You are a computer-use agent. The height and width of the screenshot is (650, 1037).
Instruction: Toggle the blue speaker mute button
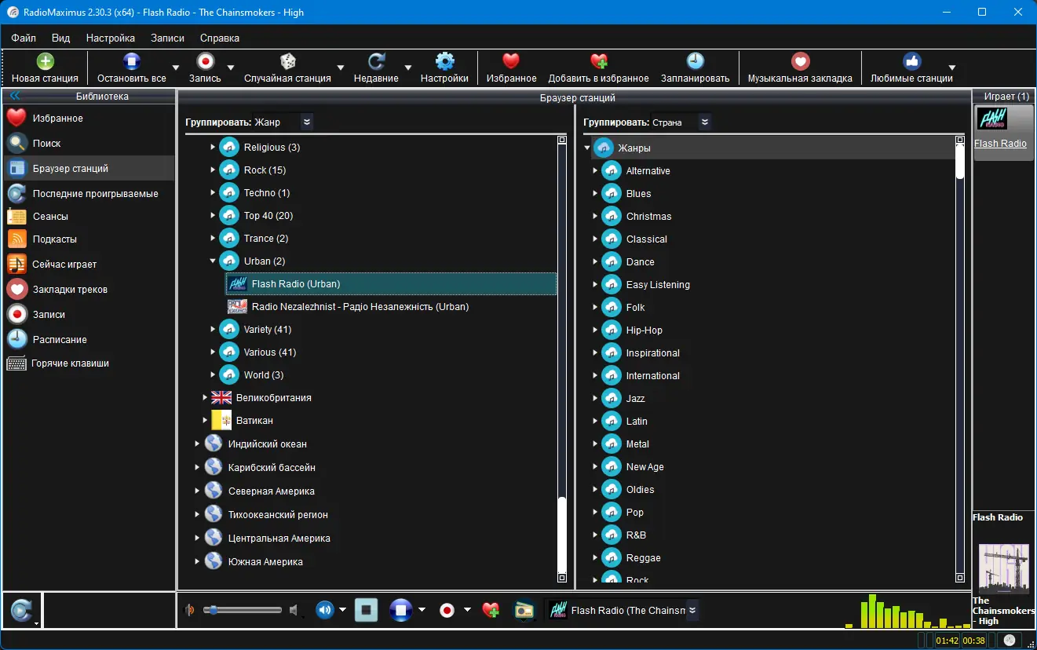(x=324, y=610)
